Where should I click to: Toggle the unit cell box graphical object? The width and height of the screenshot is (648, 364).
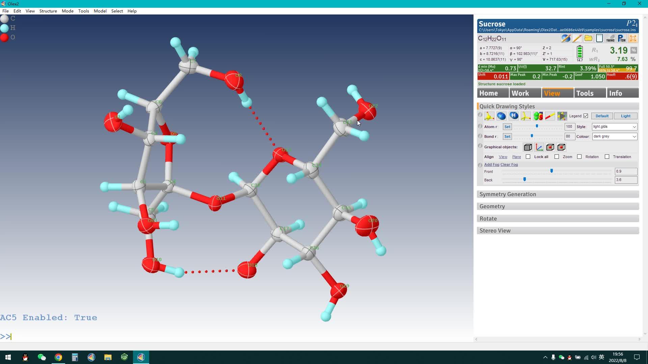tap(528, 147)
